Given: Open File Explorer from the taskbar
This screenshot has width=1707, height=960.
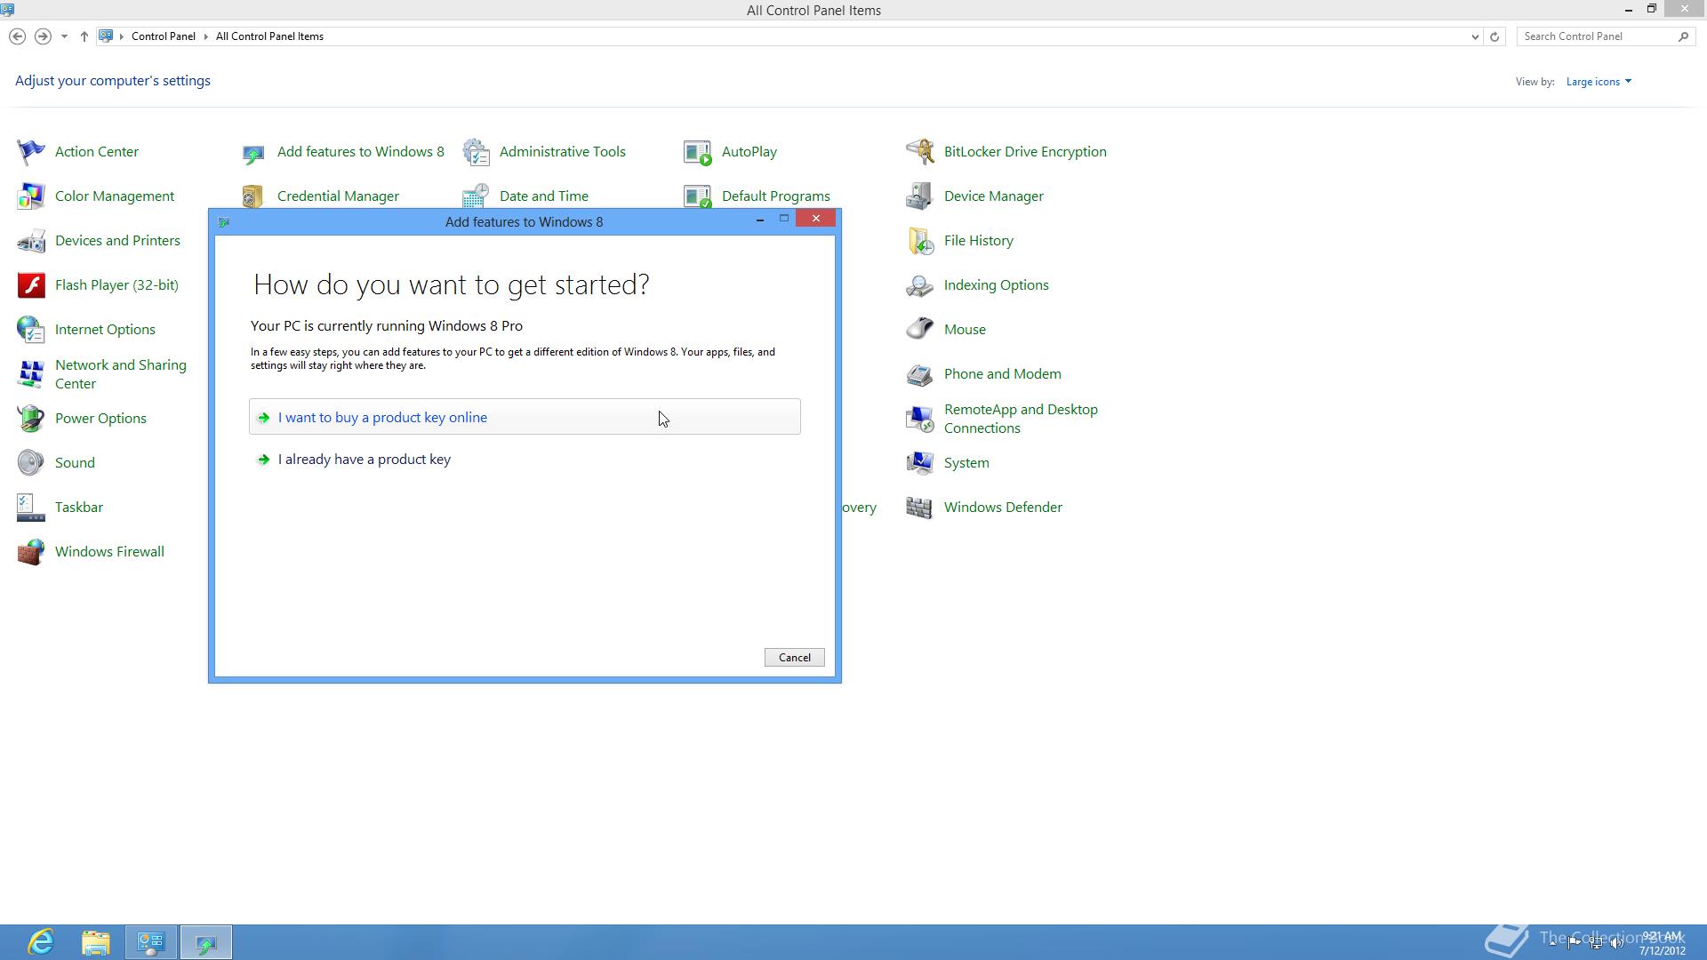Looking at the screenshot, I should (96, 942).
